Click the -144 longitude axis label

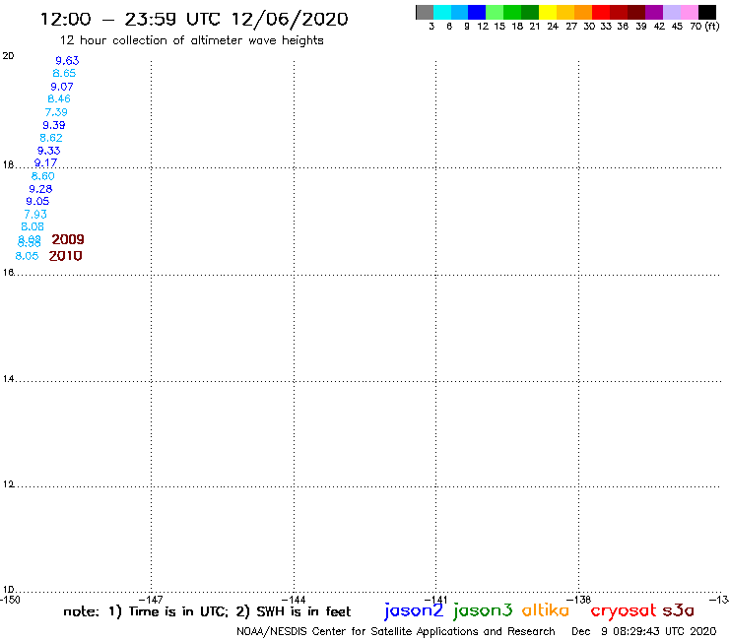(x=294, y=600)
